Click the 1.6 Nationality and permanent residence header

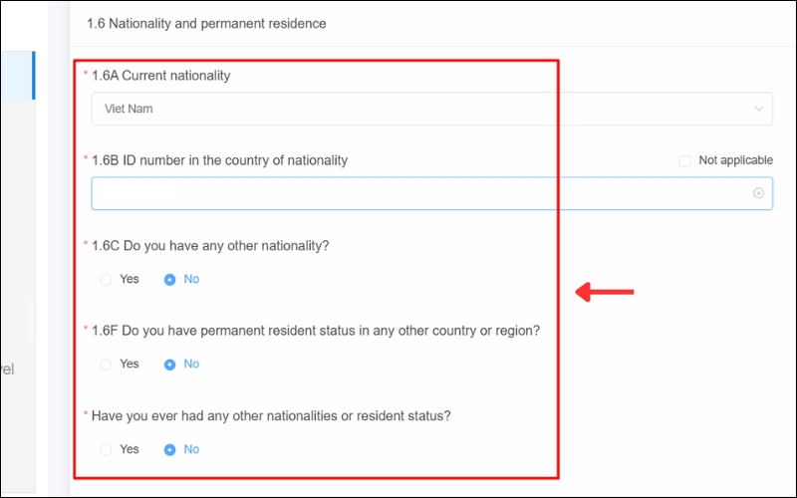206,23
